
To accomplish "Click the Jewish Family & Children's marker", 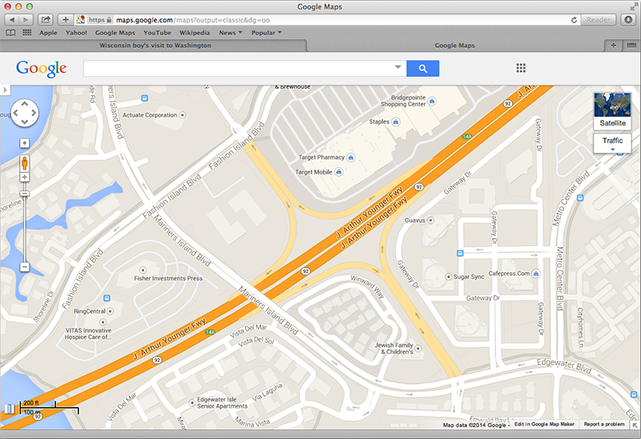I will pyautogui.click(x=417, y=348).
